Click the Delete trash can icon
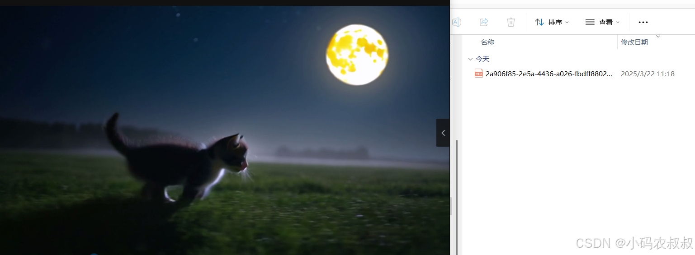The image size is (695, 255). click(x=511, y=22)
